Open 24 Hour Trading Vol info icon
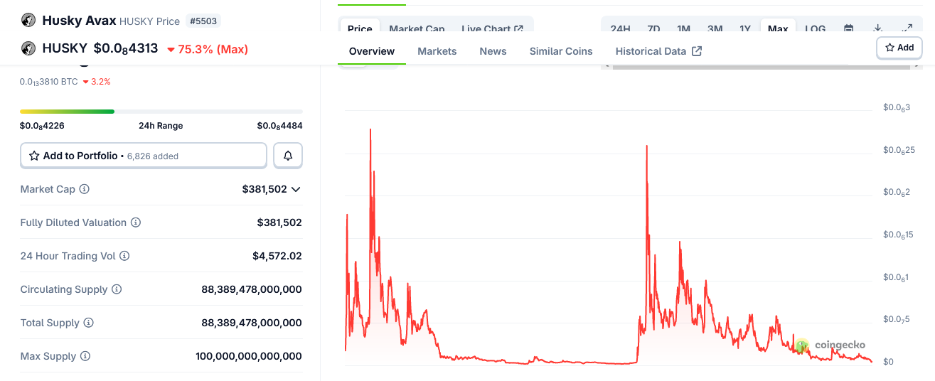The height and width of the screenshot is (381, 935). pyautogui.click(x=124, y=256)
